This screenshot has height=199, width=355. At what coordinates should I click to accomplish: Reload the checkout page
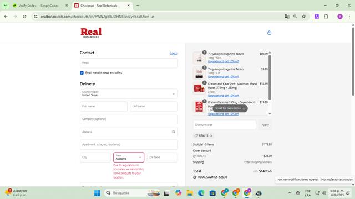coord(24,17)
